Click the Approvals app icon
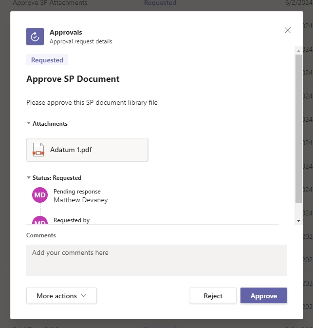Screen dimensions: 313x328 [x=35, y=37]
